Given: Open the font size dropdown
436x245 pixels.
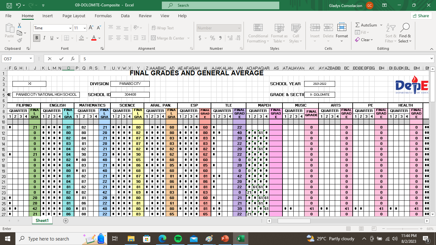Looking at the screenshot, I should tap(85, 28).
